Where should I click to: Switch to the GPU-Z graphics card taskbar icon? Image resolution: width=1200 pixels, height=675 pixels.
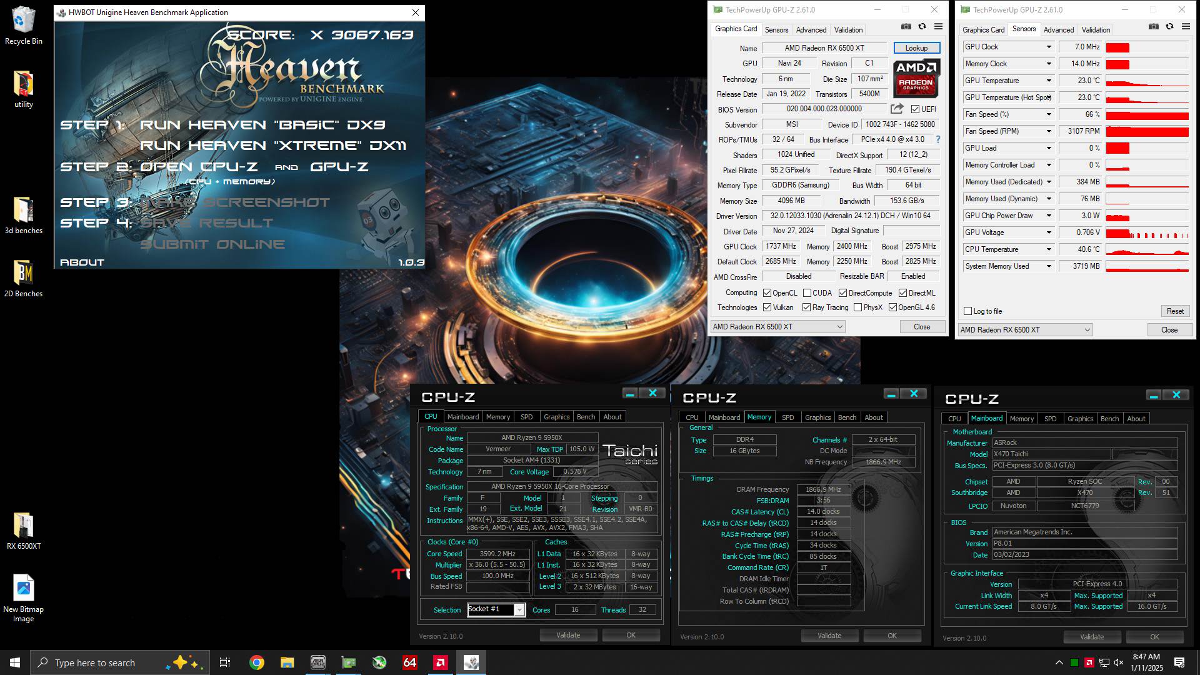coord(348,662)
